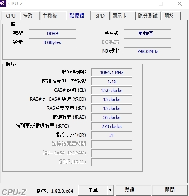Click the 15.0 clocks CAS latency value
The image size is (189, 196).
pyautogui.click(x=112, y=90)
